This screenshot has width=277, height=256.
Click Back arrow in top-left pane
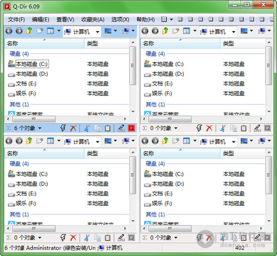pyautogui.click(x=9, y=31)
